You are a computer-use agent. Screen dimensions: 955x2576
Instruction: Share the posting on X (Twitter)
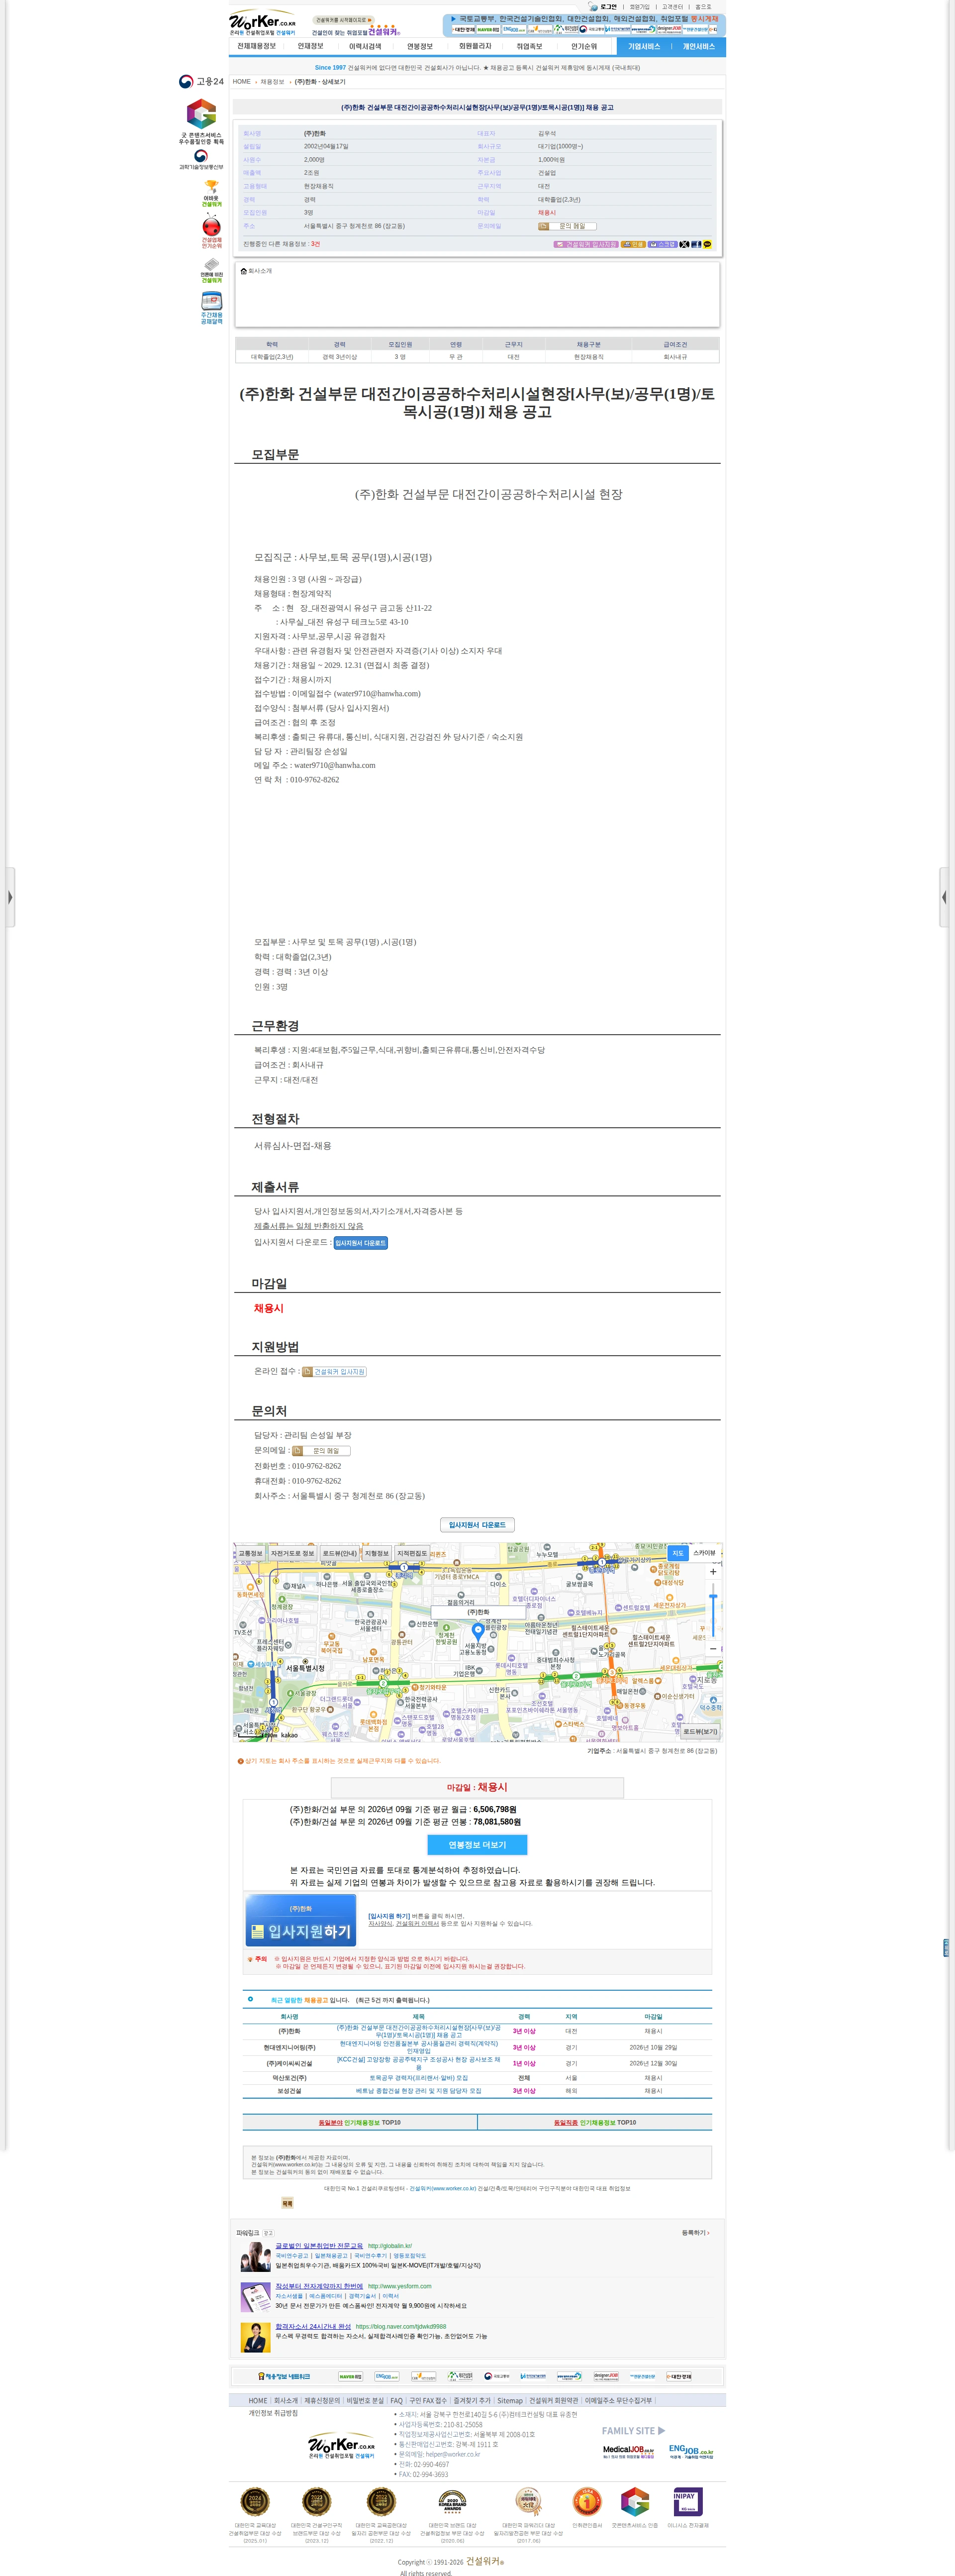click(684, 244)
